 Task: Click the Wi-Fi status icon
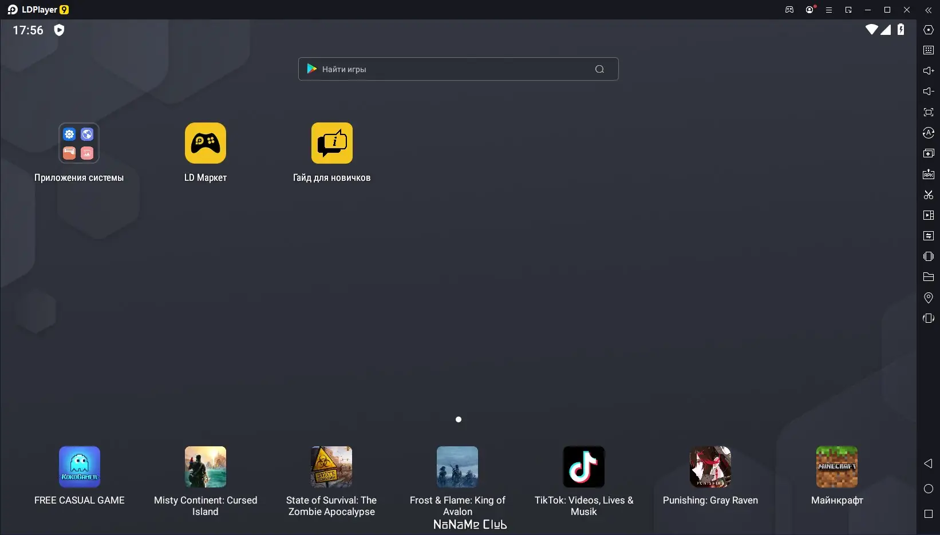871,29
